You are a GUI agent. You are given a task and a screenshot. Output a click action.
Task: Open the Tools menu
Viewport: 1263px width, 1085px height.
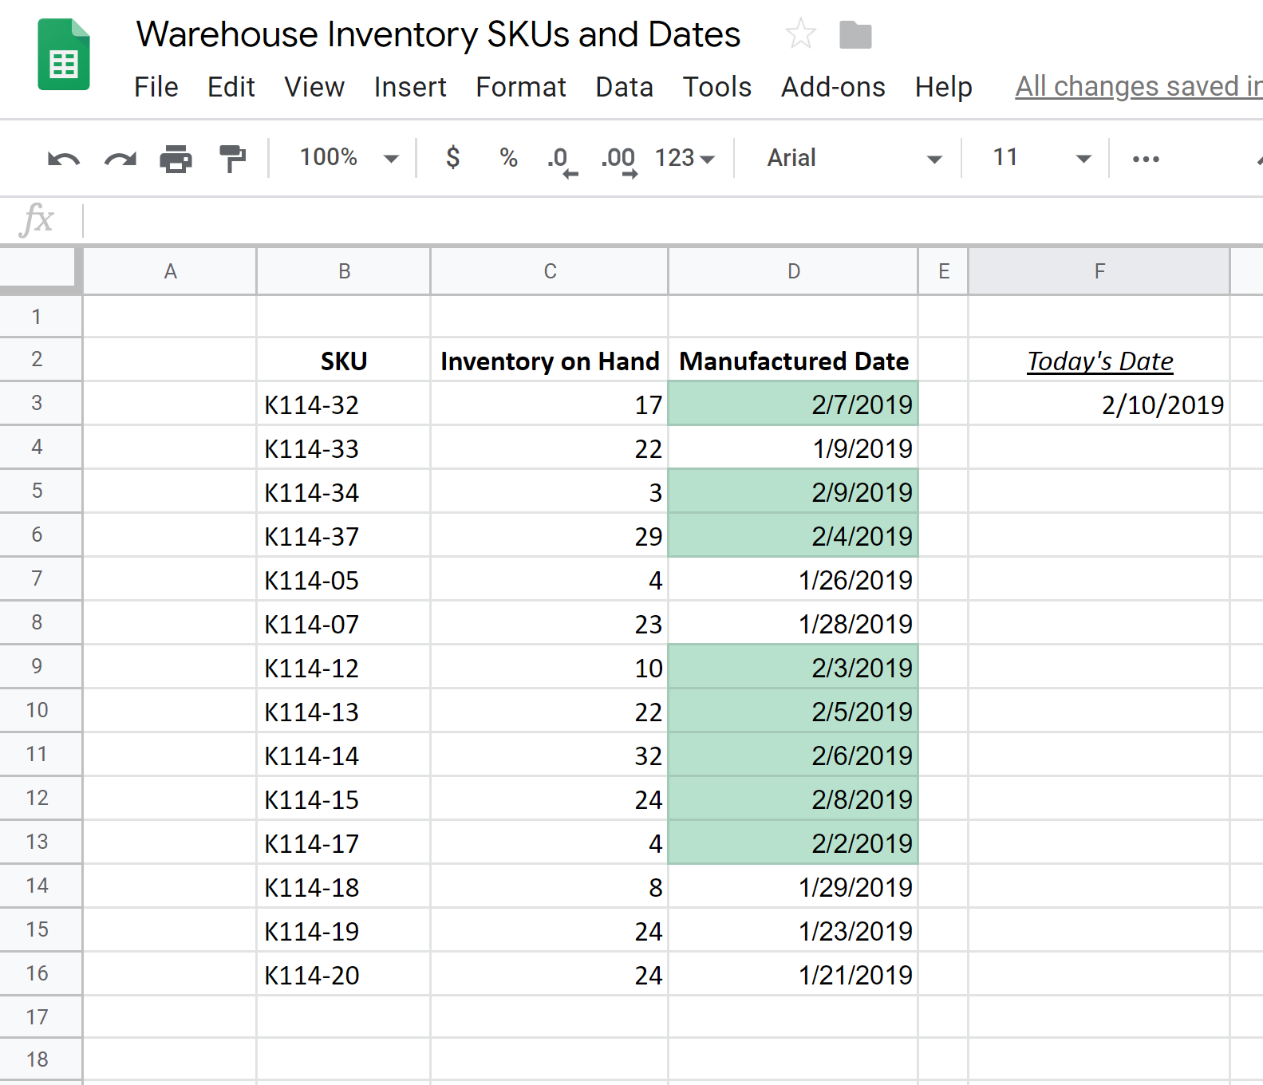(x=717, y=86)
